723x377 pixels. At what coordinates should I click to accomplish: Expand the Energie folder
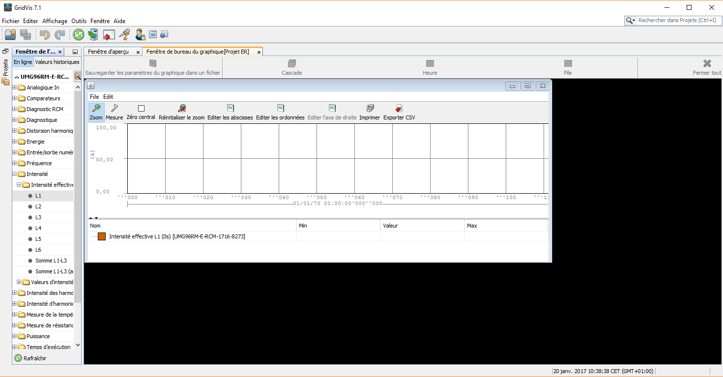pos(15,142)
